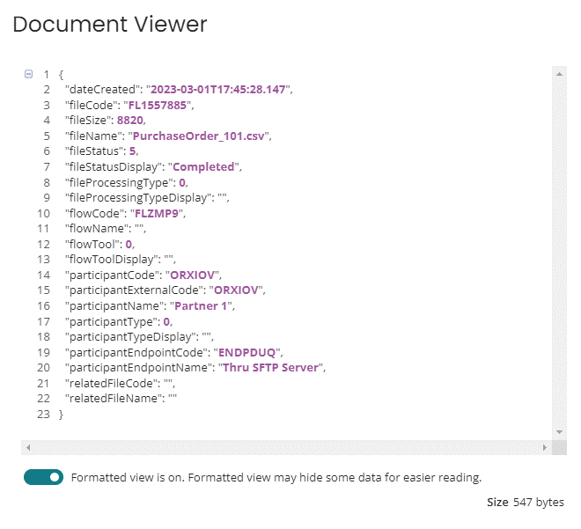Click the vertical scrollbar track
Screen dimensions: 581x529
click(559, 253)
